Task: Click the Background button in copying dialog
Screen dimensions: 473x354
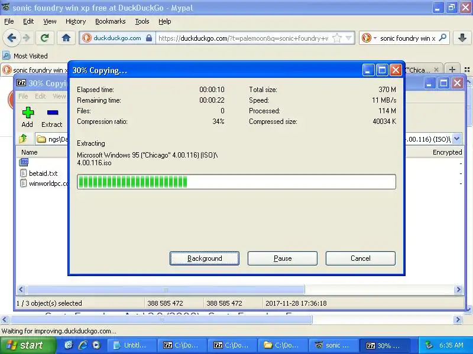Action: click(x=205, y=258)
